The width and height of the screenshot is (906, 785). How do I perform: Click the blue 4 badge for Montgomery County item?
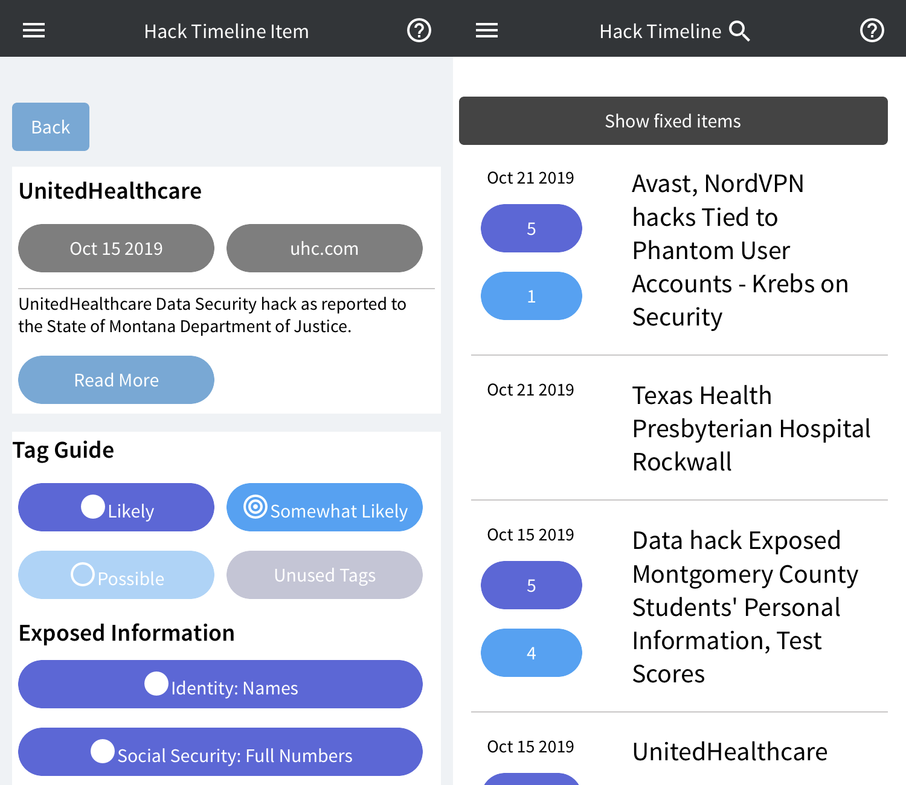click(x=532, y=653)
